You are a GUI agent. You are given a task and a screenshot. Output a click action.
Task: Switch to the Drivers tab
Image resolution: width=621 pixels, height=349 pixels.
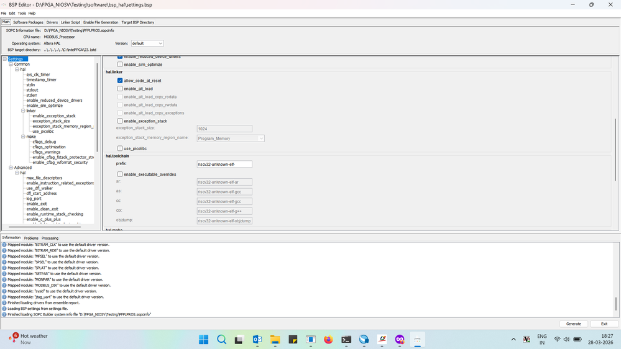coord(52,22)
